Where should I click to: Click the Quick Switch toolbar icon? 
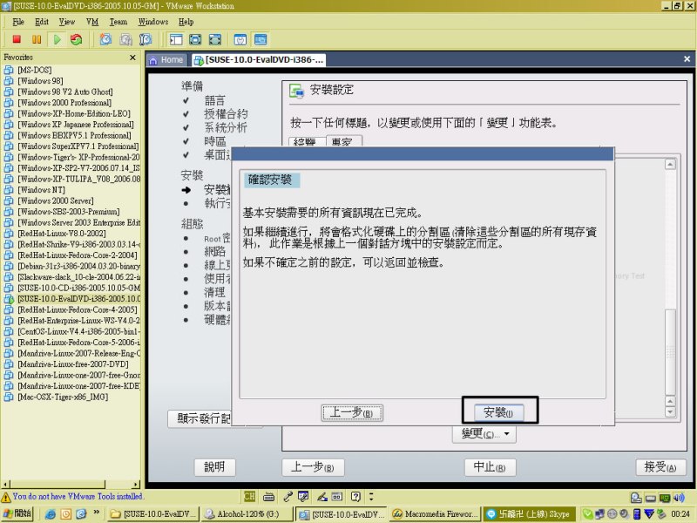tap(195, 39)
